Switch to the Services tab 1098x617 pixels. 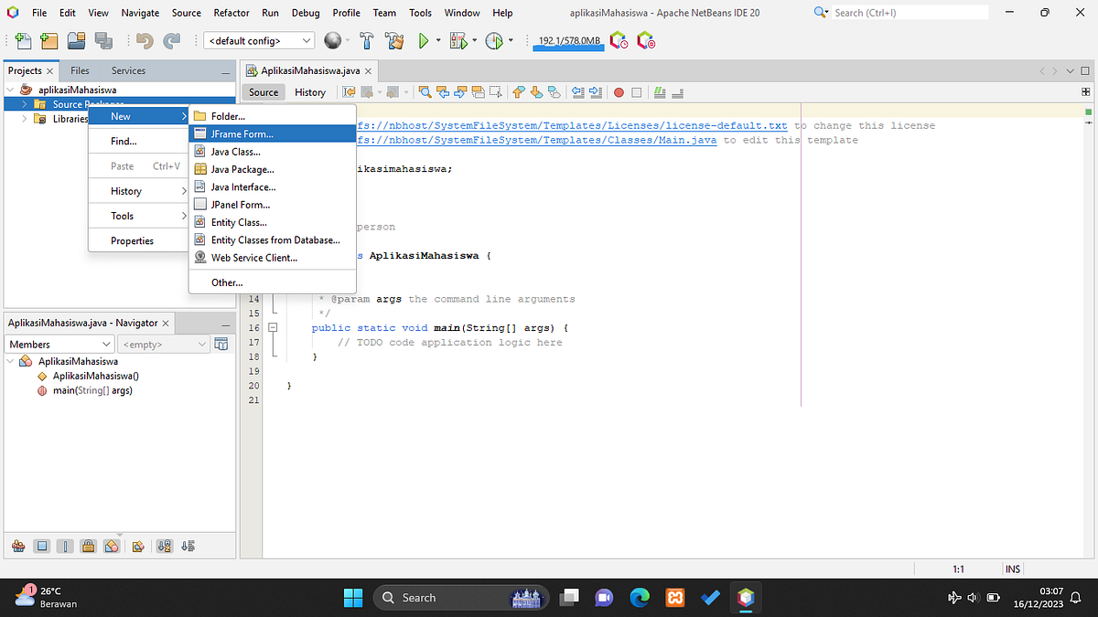tap(128, 70)
